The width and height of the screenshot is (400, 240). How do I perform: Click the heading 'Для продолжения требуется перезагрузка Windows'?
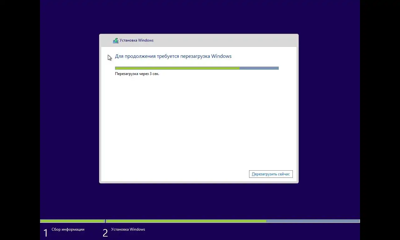click(x=173, y=56)
